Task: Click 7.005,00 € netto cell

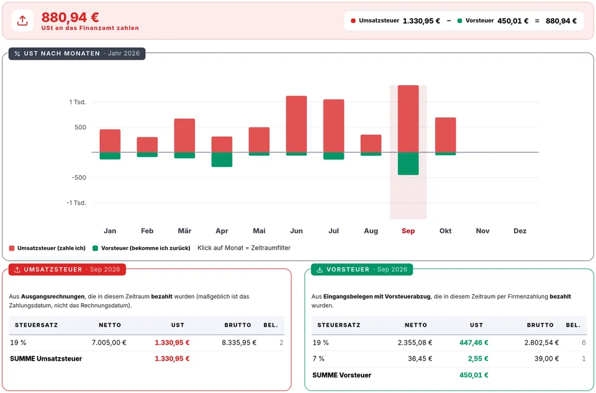Action: (x=109, y=343)
